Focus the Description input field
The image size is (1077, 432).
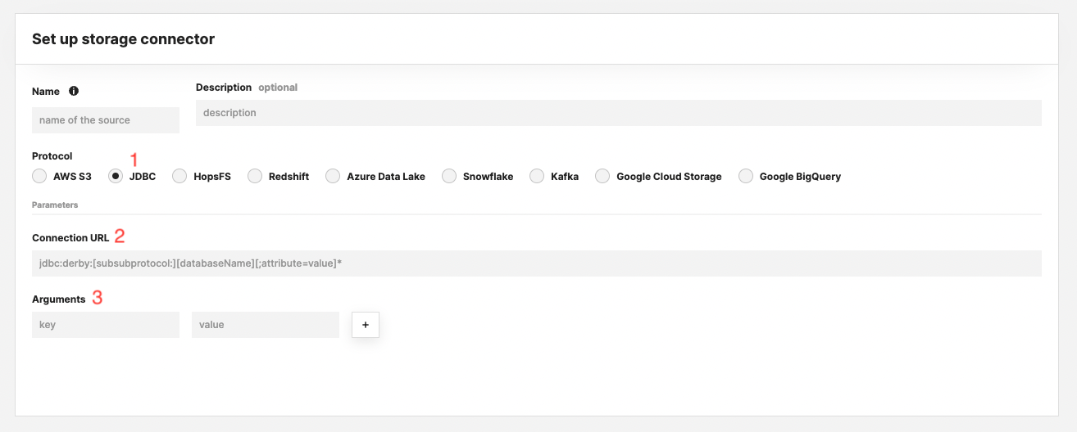(619, 113)
